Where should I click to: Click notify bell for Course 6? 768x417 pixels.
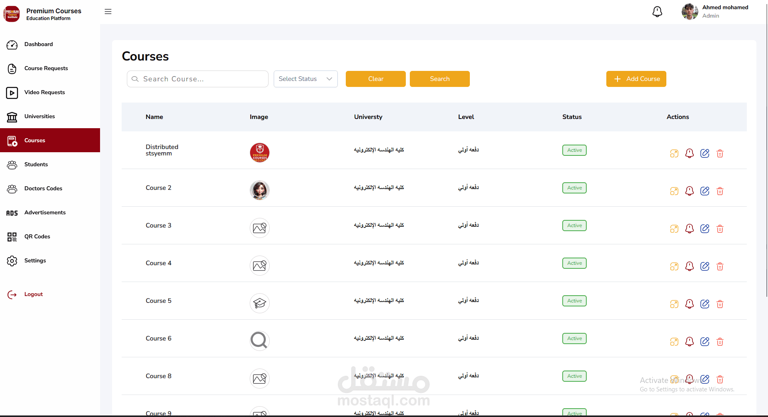click(690, 342)
